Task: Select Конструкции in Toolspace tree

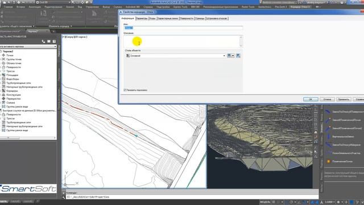Action: 14,95
